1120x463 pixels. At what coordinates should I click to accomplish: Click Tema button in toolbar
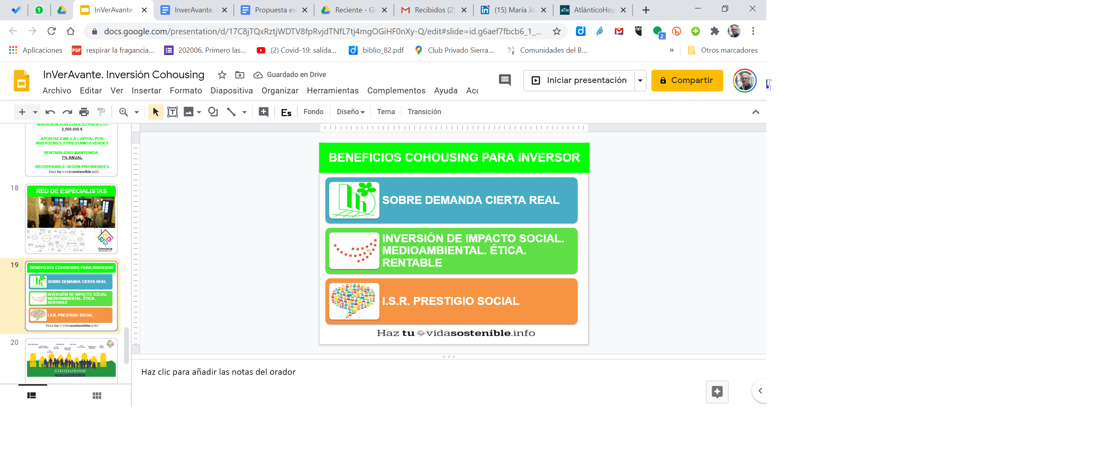tap(386, 112)
